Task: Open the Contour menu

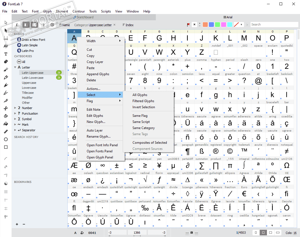Action: click(x=79, y=11)
